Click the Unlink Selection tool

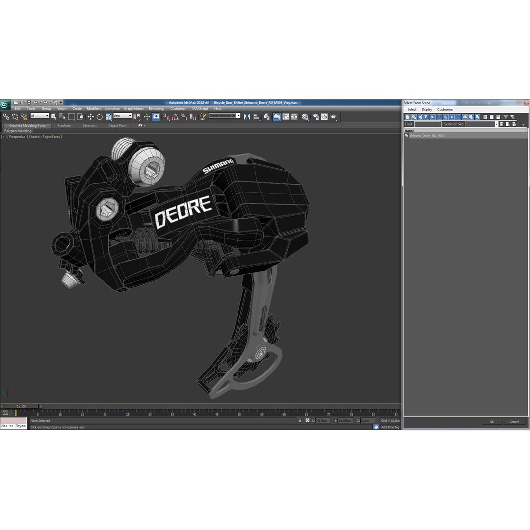pyautogui.click(x=15, y=117)
